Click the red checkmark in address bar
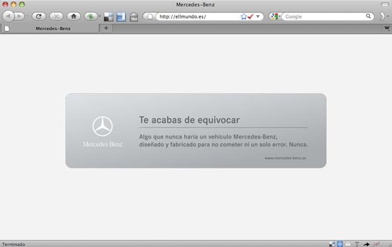 coord(250,16)
